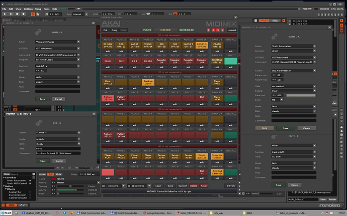The width and height of the screenshot is (347, 216).
Task: Toggle the Tempo 125-125 pad
Action: (202, 156)
